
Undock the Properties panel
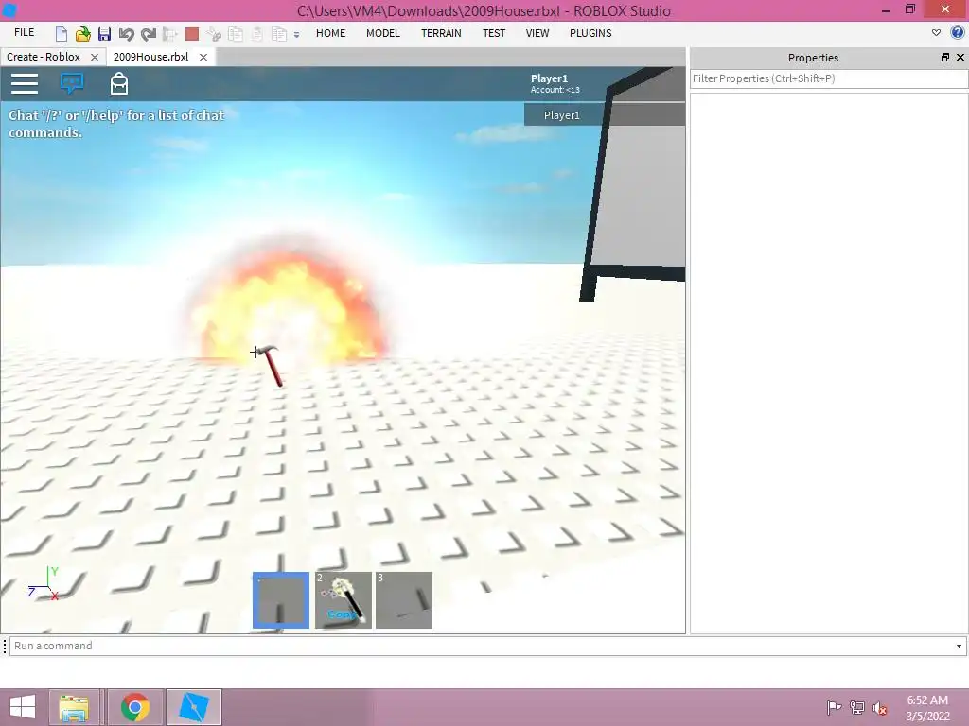click(x=945, y=58)
